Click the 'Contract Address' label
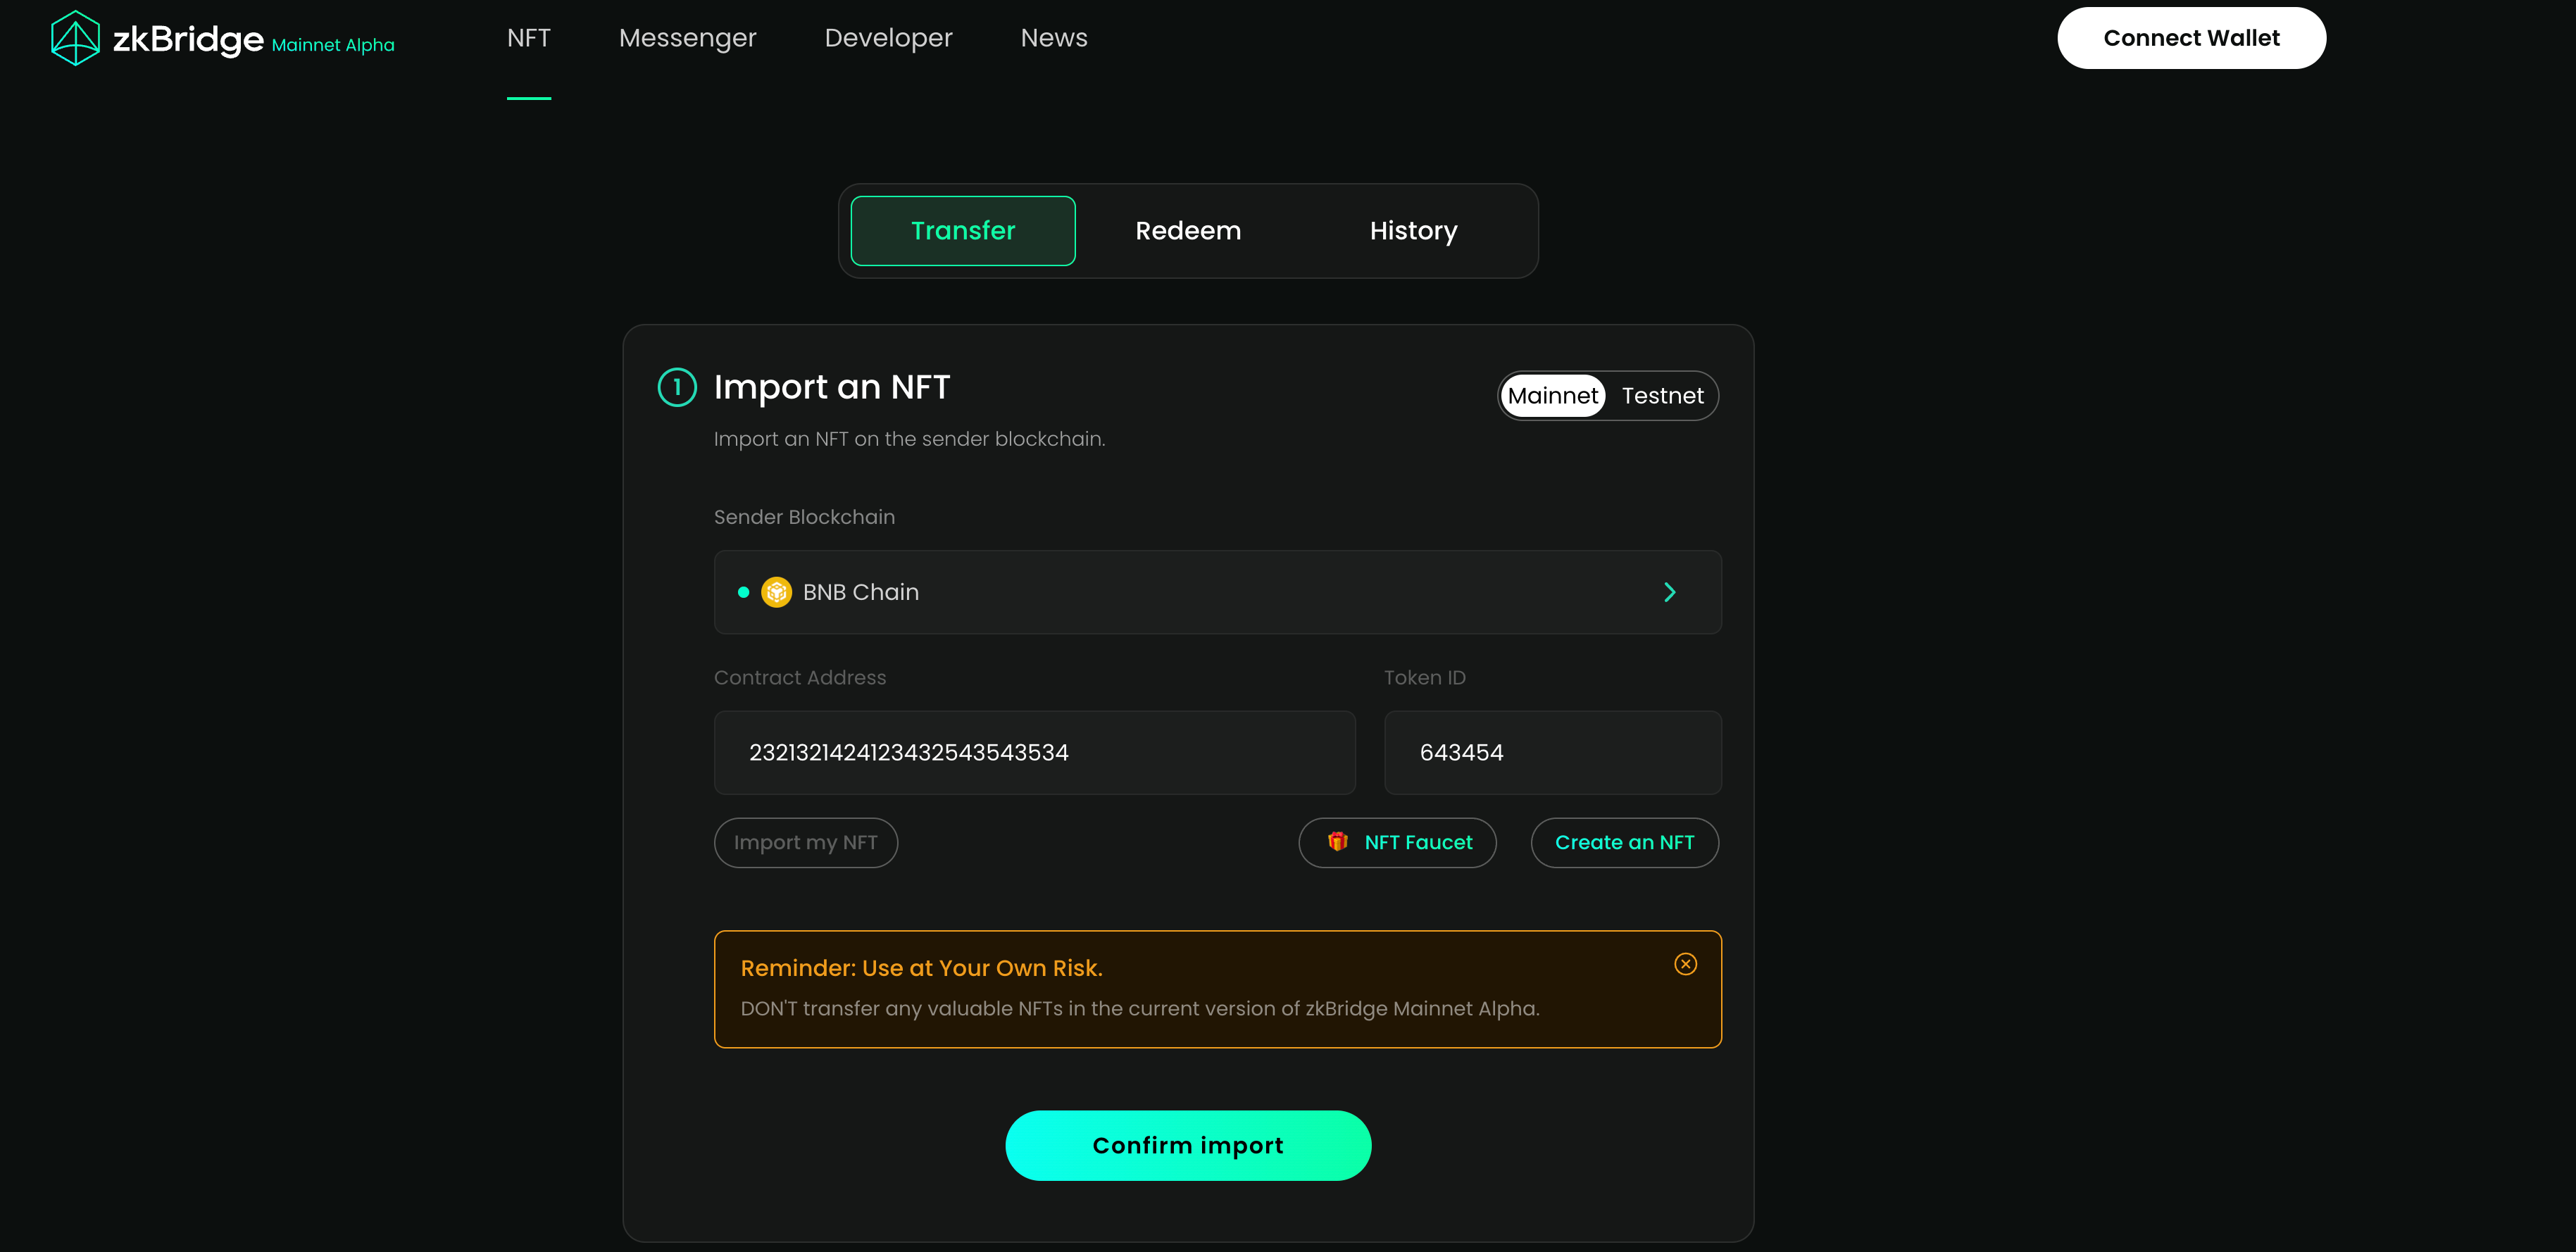This screenshot has height=1252, width=2576. tap(799, 677)
